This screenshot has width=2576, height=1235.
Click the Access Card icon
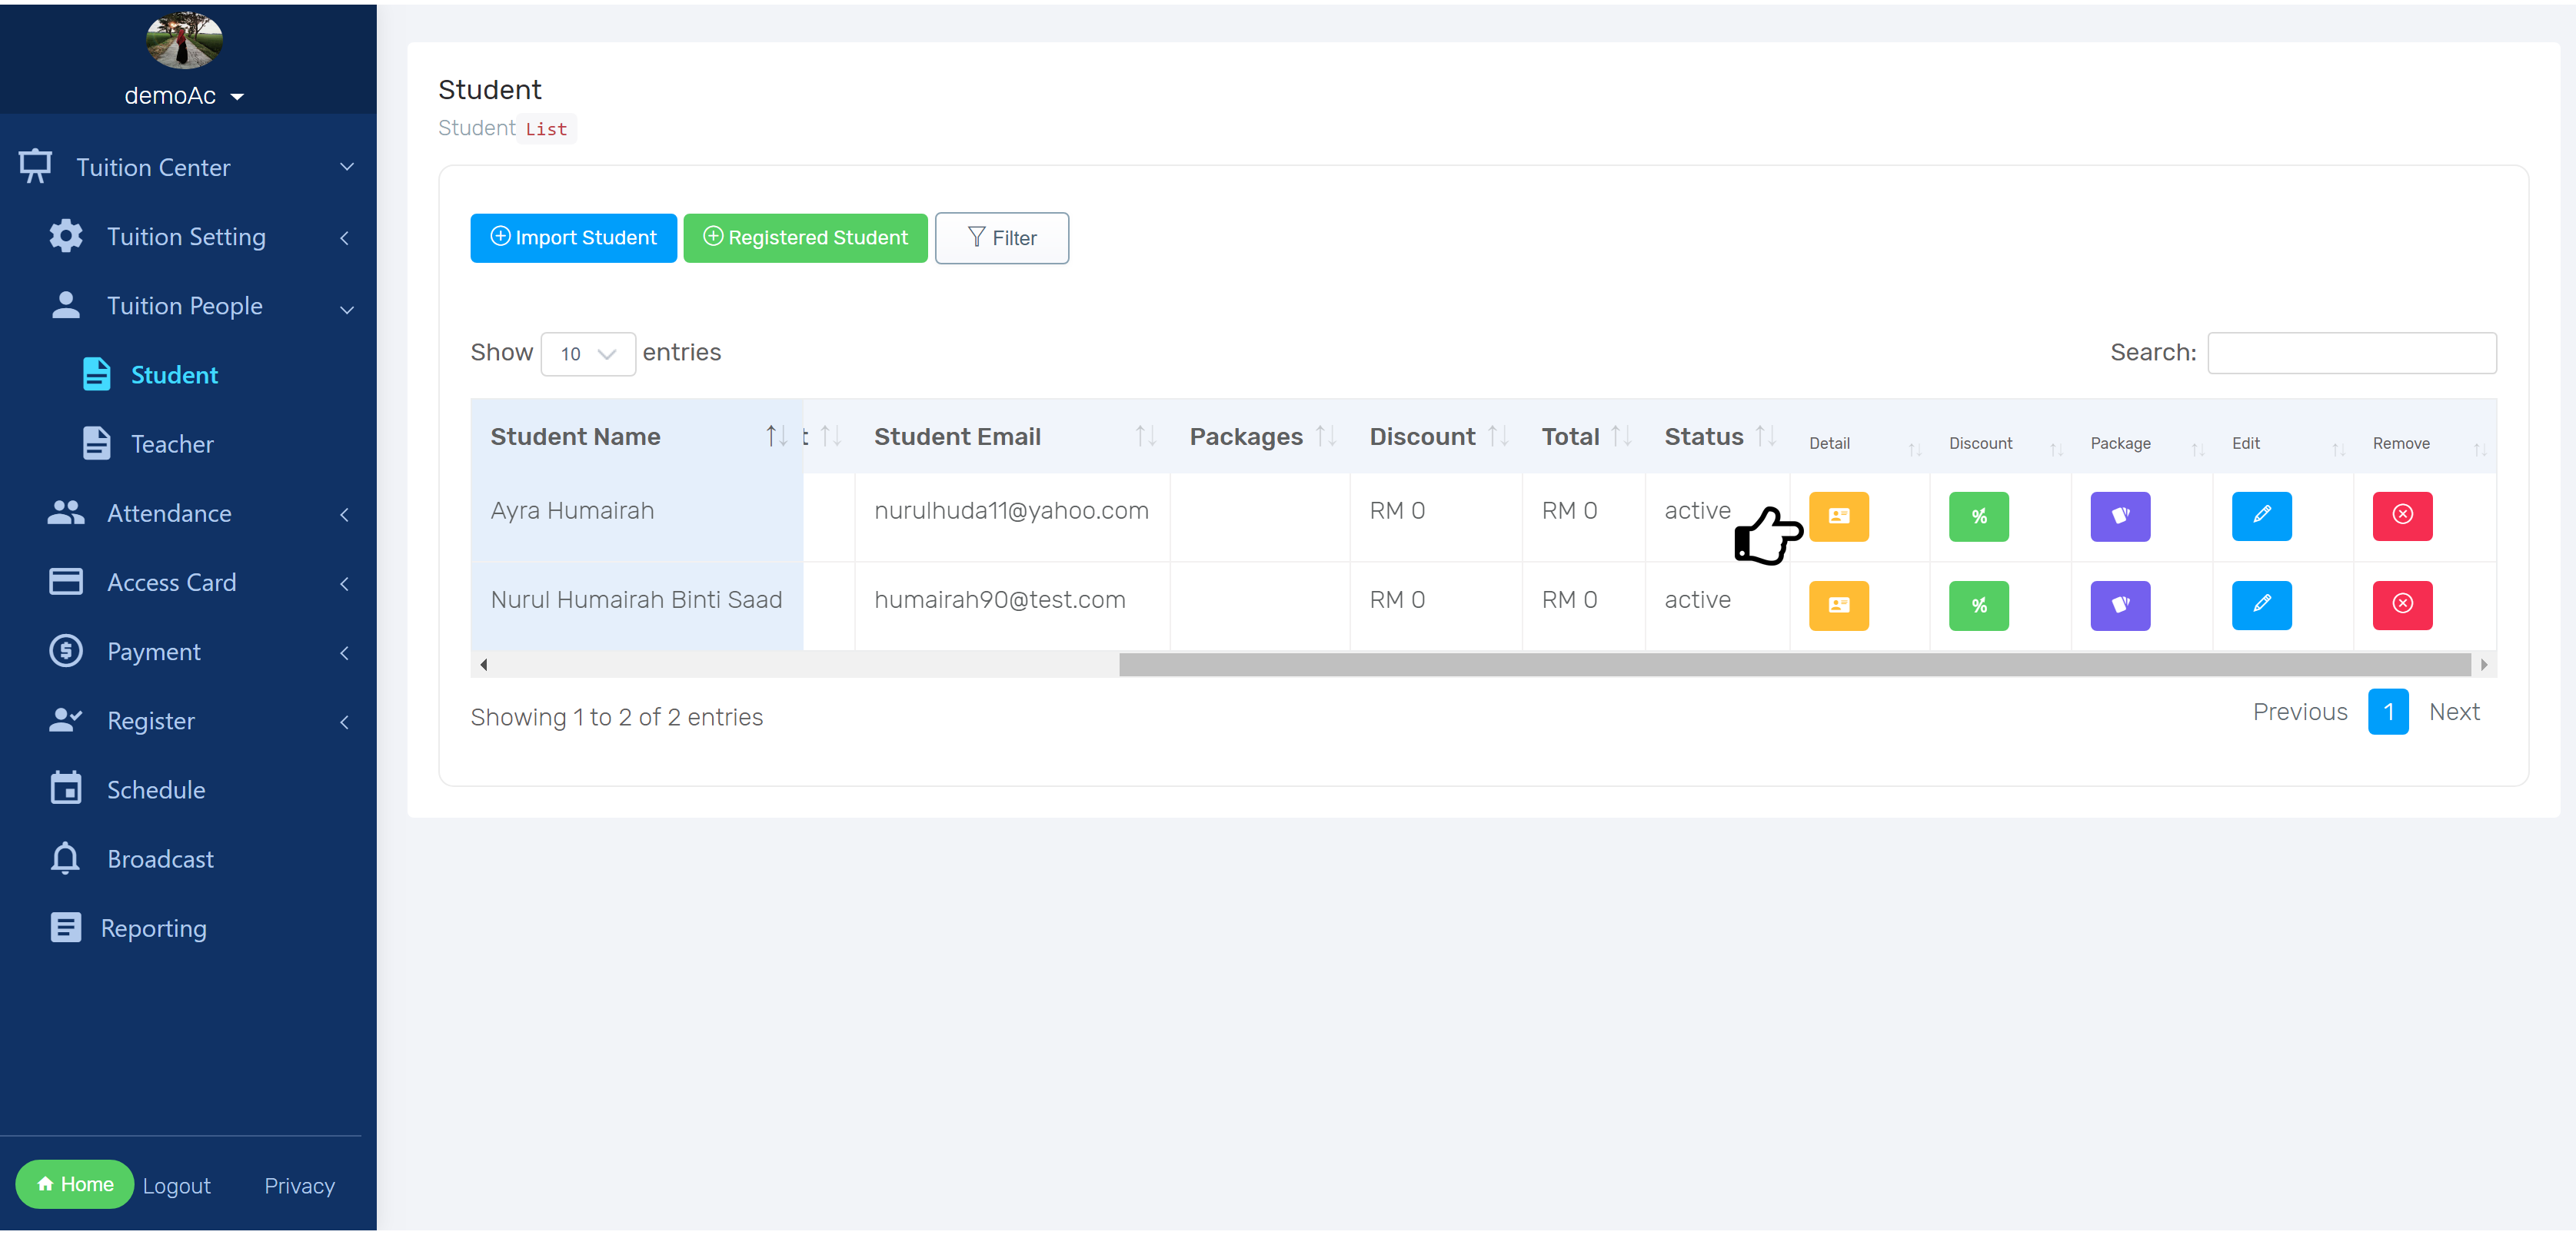pyautogui.click(x=66, y=582)
